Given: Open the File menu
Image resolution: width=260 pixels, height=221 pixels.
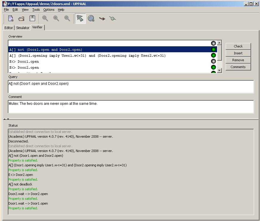Looking at the screenshot, I should point(6,10).
